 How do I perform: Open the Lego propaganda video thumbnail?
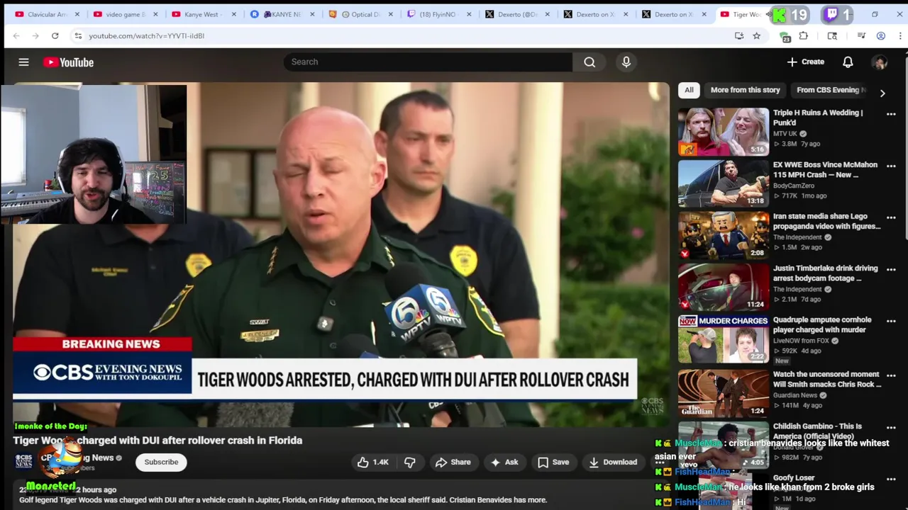[x=723, y=235]
